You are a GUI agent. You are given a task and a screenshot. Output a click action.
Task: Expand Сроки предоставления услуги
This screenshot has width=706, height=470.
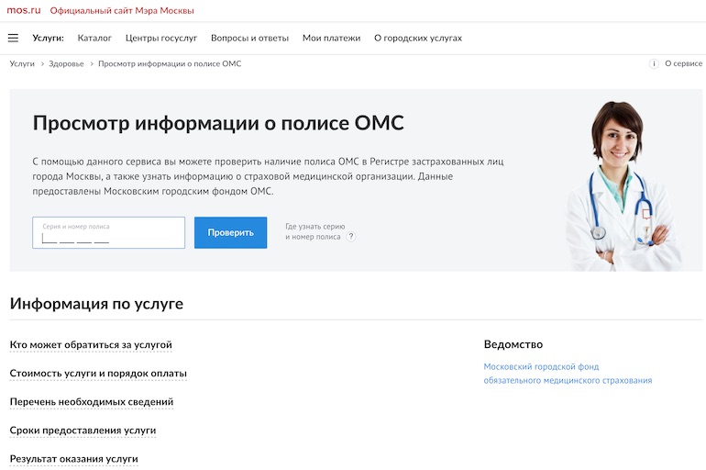pyautogui.click(x=83, y=431)
